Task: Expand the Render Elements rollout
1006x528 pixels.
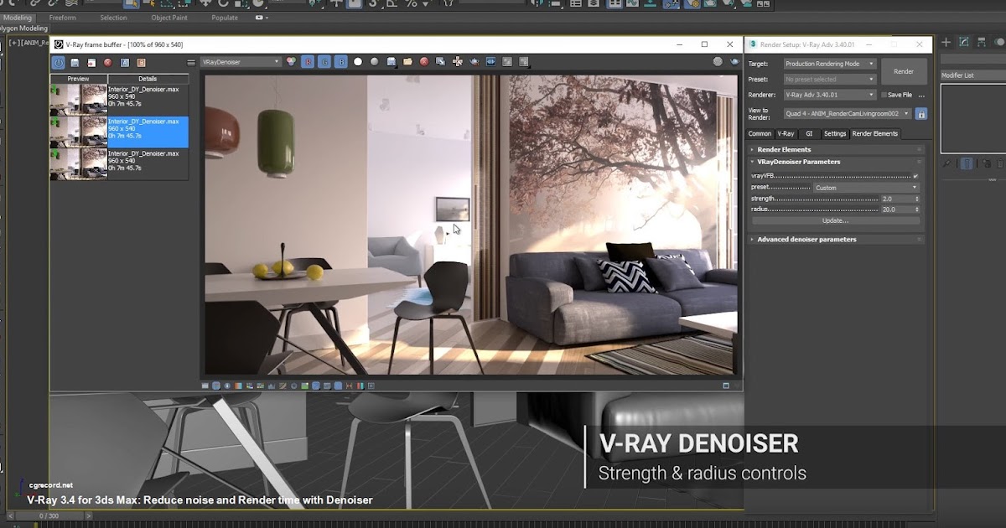Action: [836, 149]
